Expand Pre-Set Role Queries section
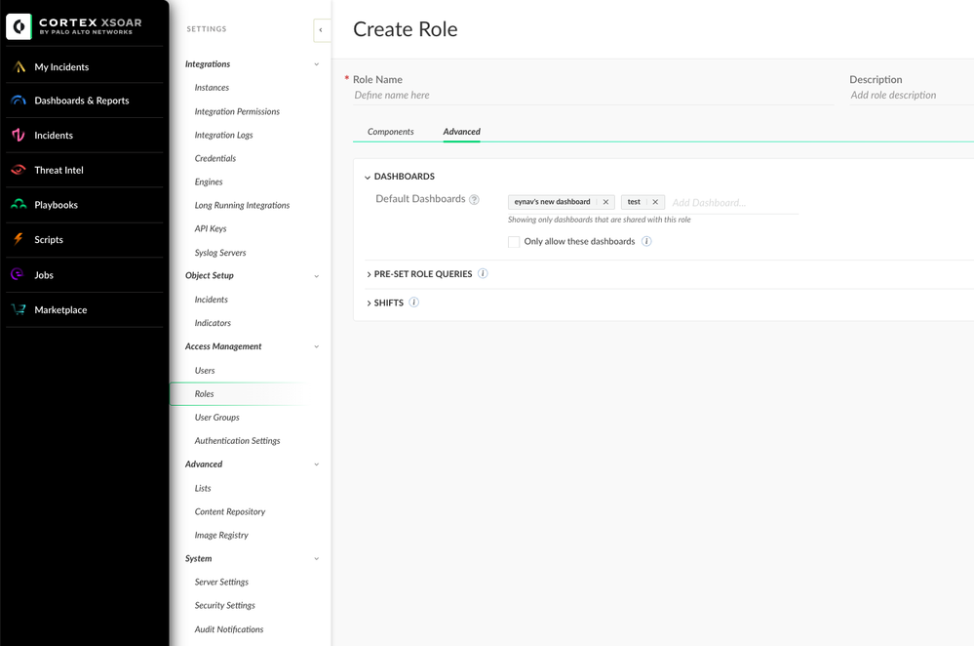The width and height of the screenshot is (974, 646). coord(369,275)
